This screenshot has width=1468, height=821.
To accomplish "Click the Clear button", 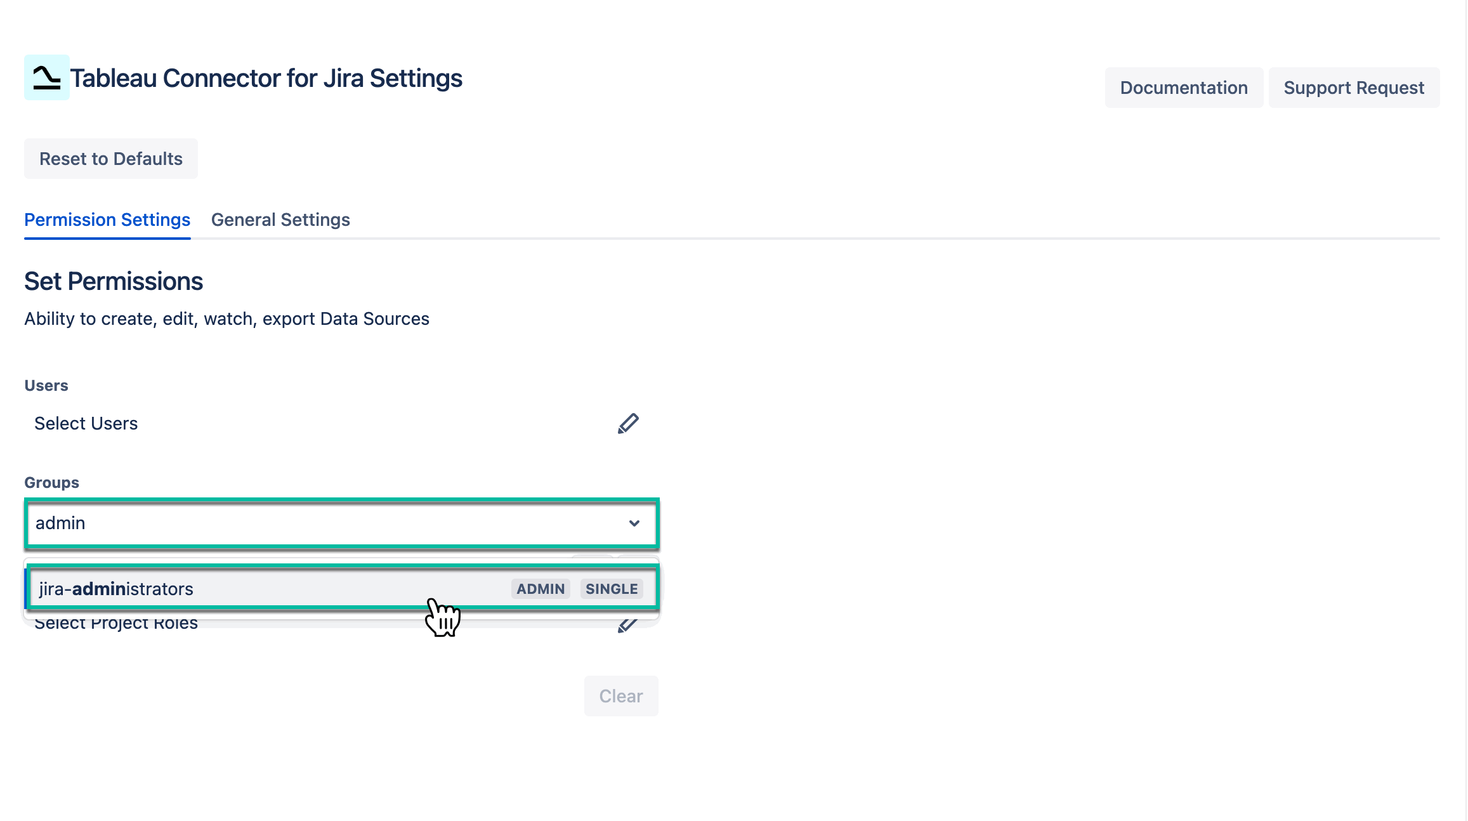I will 620,695.
